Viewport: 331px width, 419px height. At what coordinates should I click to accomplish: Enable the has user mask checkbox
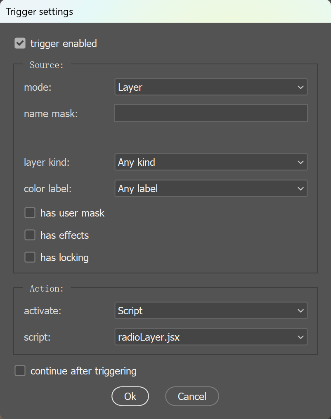[30, 213]
